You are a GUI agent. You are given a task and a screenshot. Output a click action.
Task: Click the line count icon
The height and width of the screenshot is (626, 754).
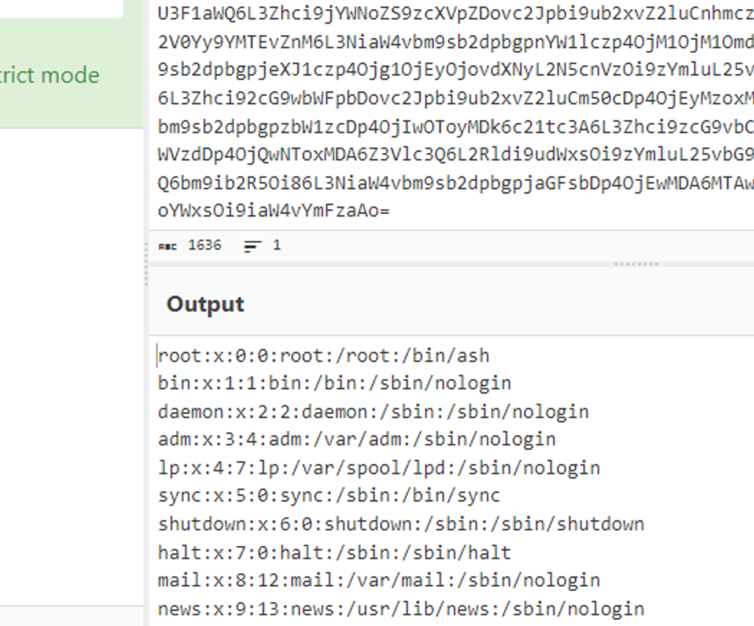(x=252, y=246)
